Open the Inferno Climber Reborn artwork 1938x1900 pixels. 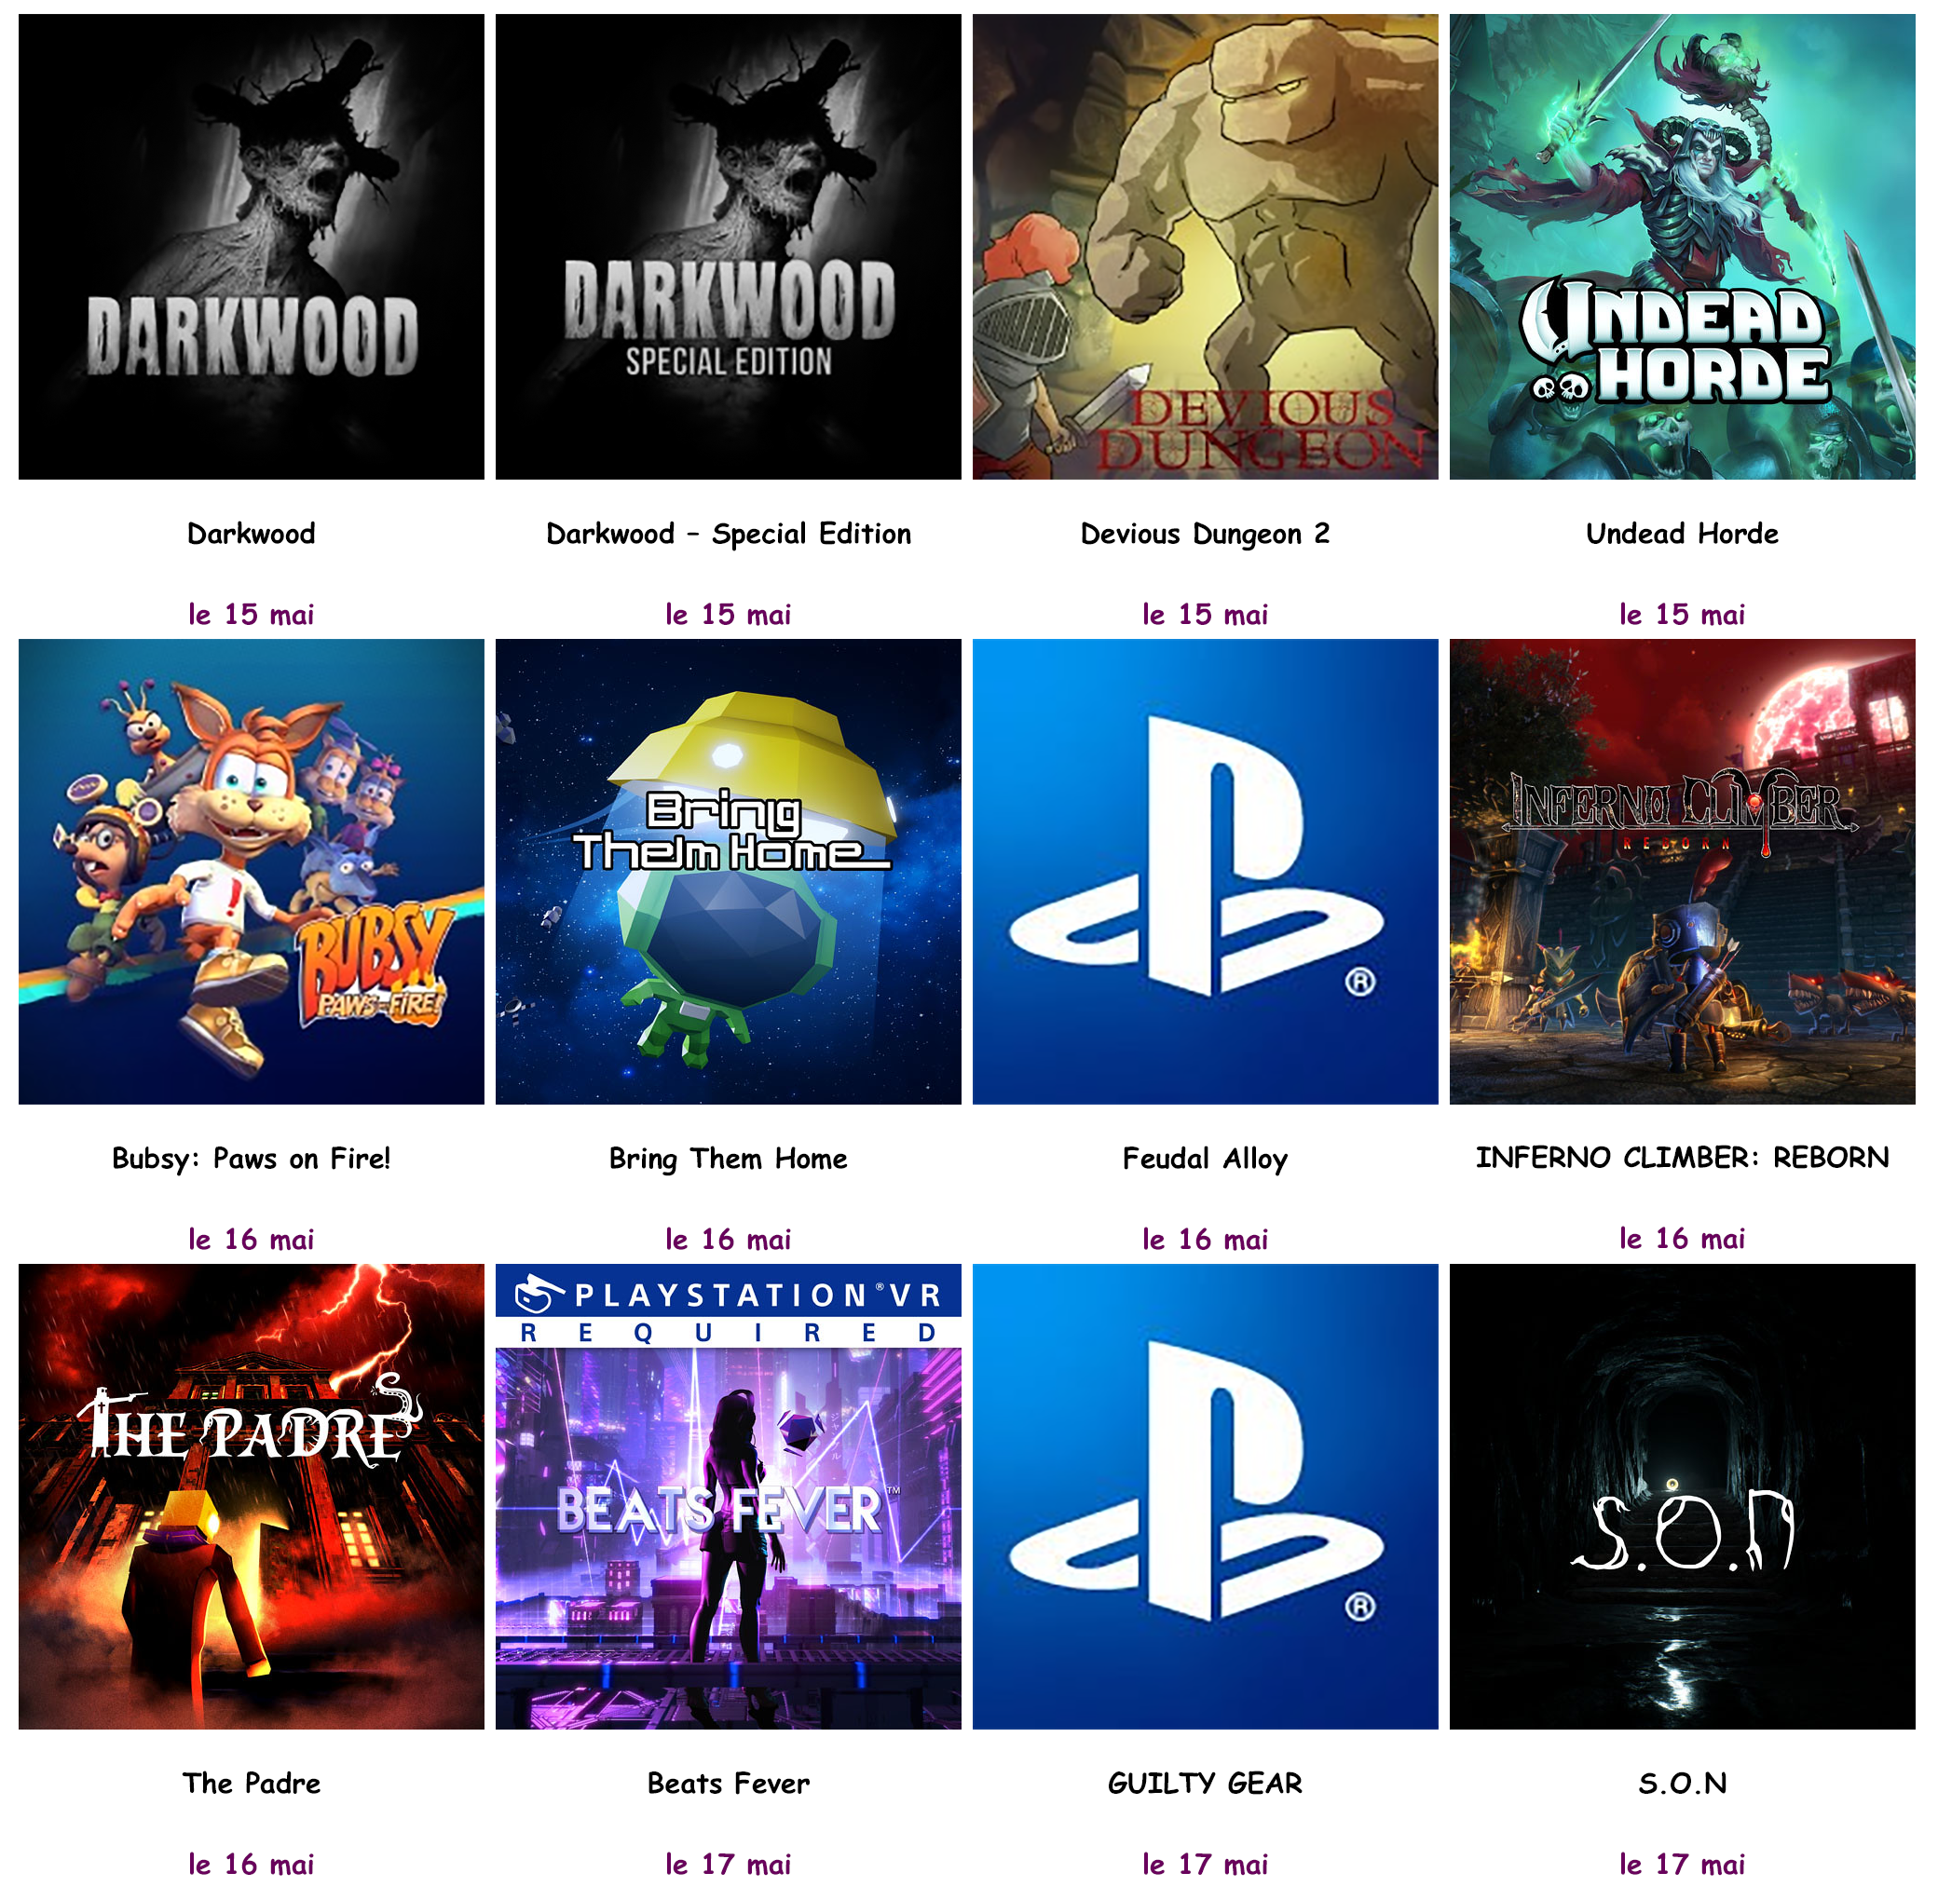[x=1683, y=871]
